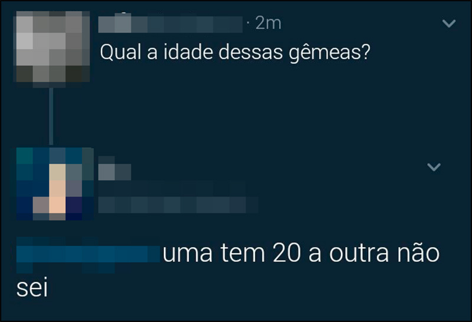Click the blurred display name of the reply author

pyautogui.click(x=114, y=172)
